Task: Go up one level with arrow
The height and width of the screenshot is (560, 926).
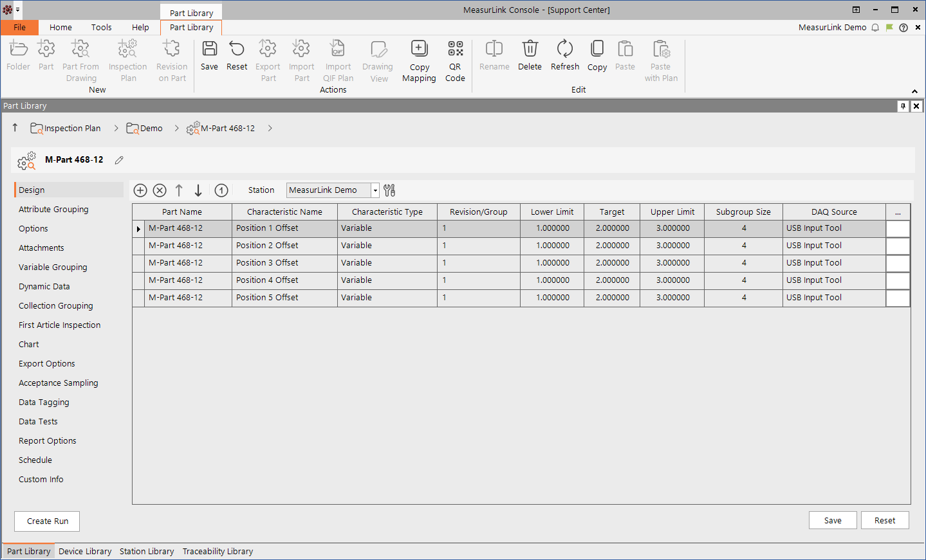Action: click(15, 128)
